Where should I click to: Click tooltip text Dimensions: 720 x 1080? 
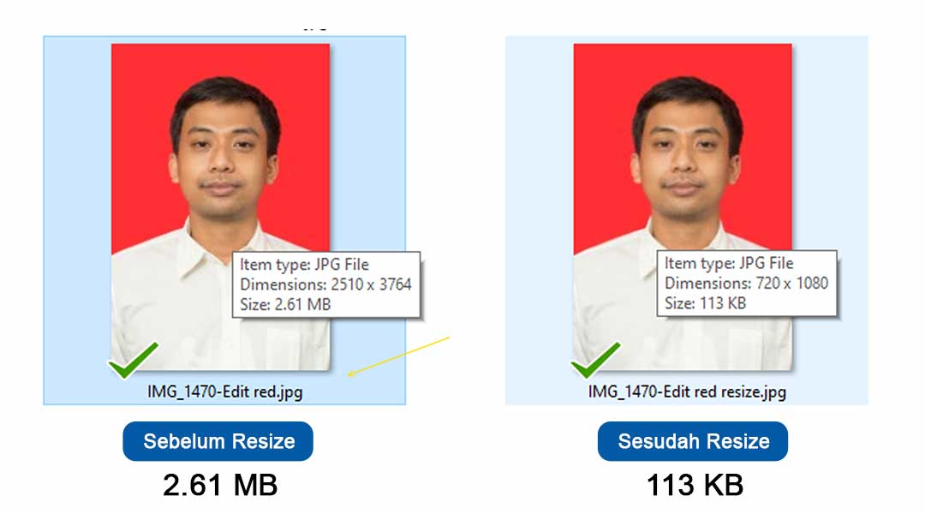pos(746,284)
